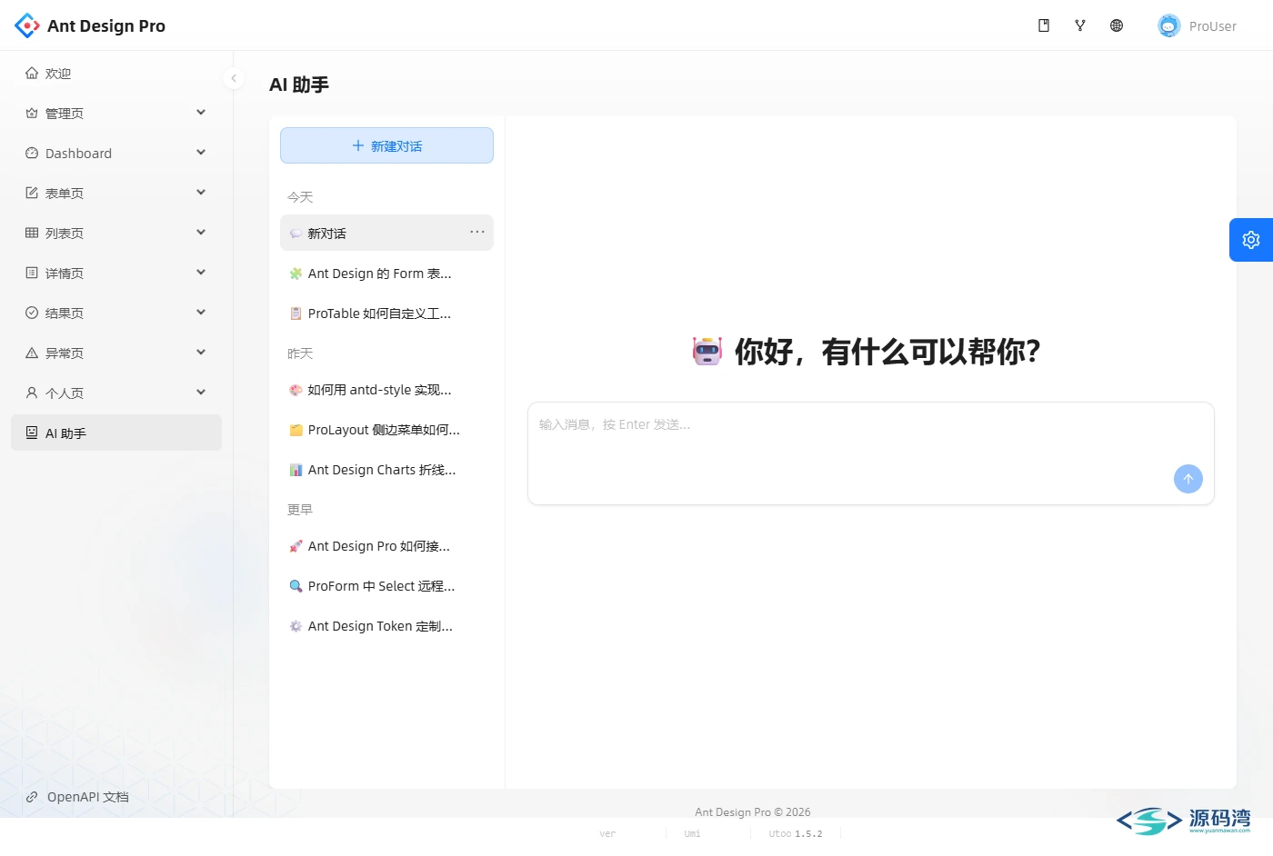Screen dimensions: 1273x856
Task: Expand the 管理页 menu chevron
Action: 201,113
